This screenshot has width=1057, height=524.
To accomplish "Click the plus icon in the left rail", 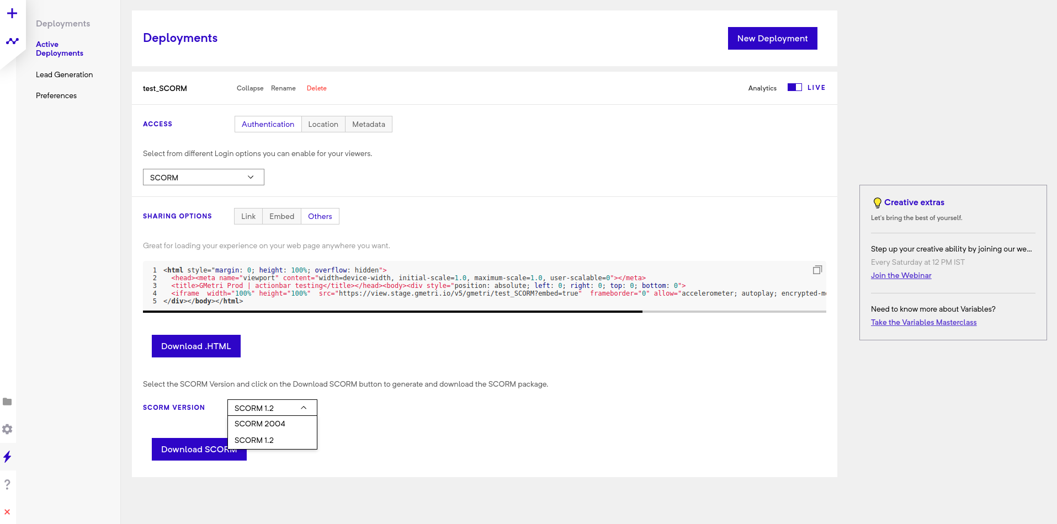I will tap(12, 13).
